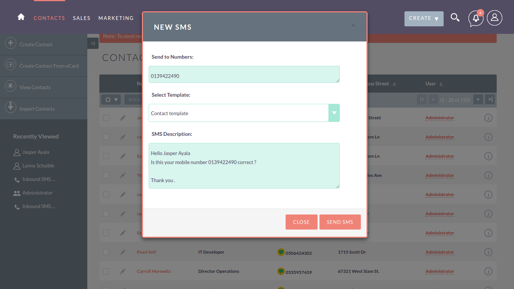This screenshot has height=289, width=514.
Task: Open the Select Template dropdown
Action: [x=244, y=113]
